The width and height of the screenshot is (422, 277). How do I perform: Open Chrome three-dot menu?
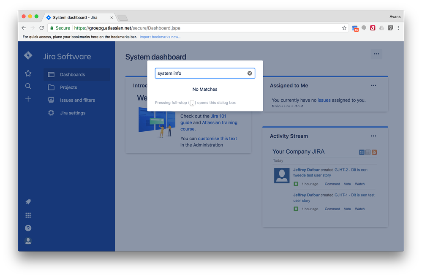pyautogui.click(x=398, y=28)
